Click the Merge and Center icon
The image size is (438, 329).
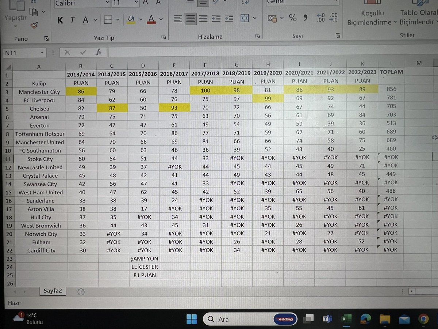pos(245,18)
